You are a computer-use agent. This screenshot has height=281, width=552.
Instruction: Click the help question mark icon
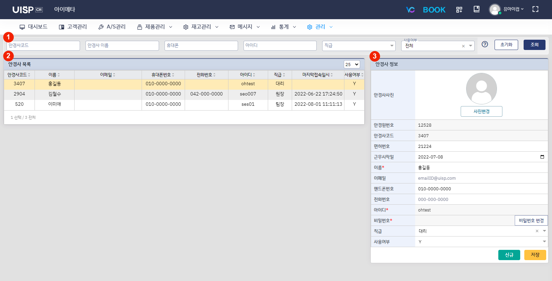485,44
